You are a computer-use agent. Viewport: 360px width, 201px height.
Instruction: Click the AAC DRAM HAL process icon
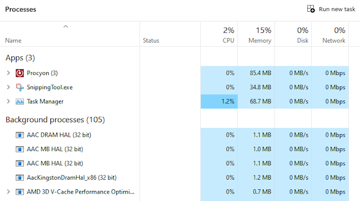(x=20, y=135)
